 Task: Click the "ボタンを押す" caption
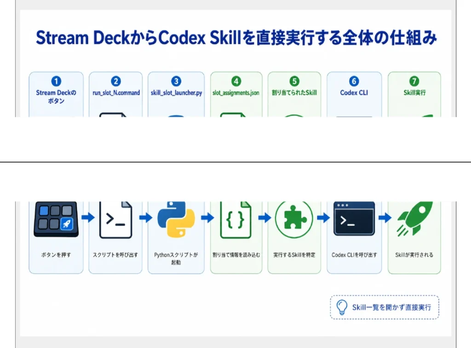(56, 255)
